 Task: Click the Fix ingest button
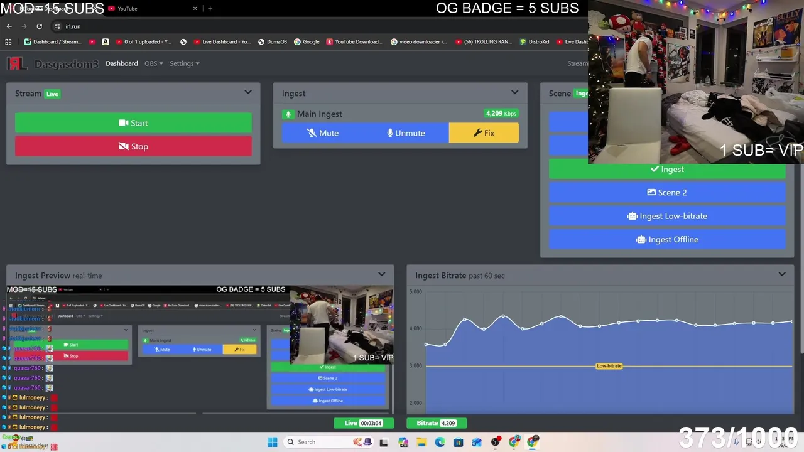484,133
